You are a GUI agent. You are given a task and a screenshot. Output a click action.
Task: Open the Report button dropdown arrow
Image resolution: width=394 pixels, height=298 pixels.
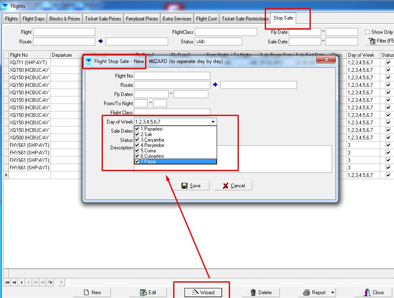click(x=333, y=293)
